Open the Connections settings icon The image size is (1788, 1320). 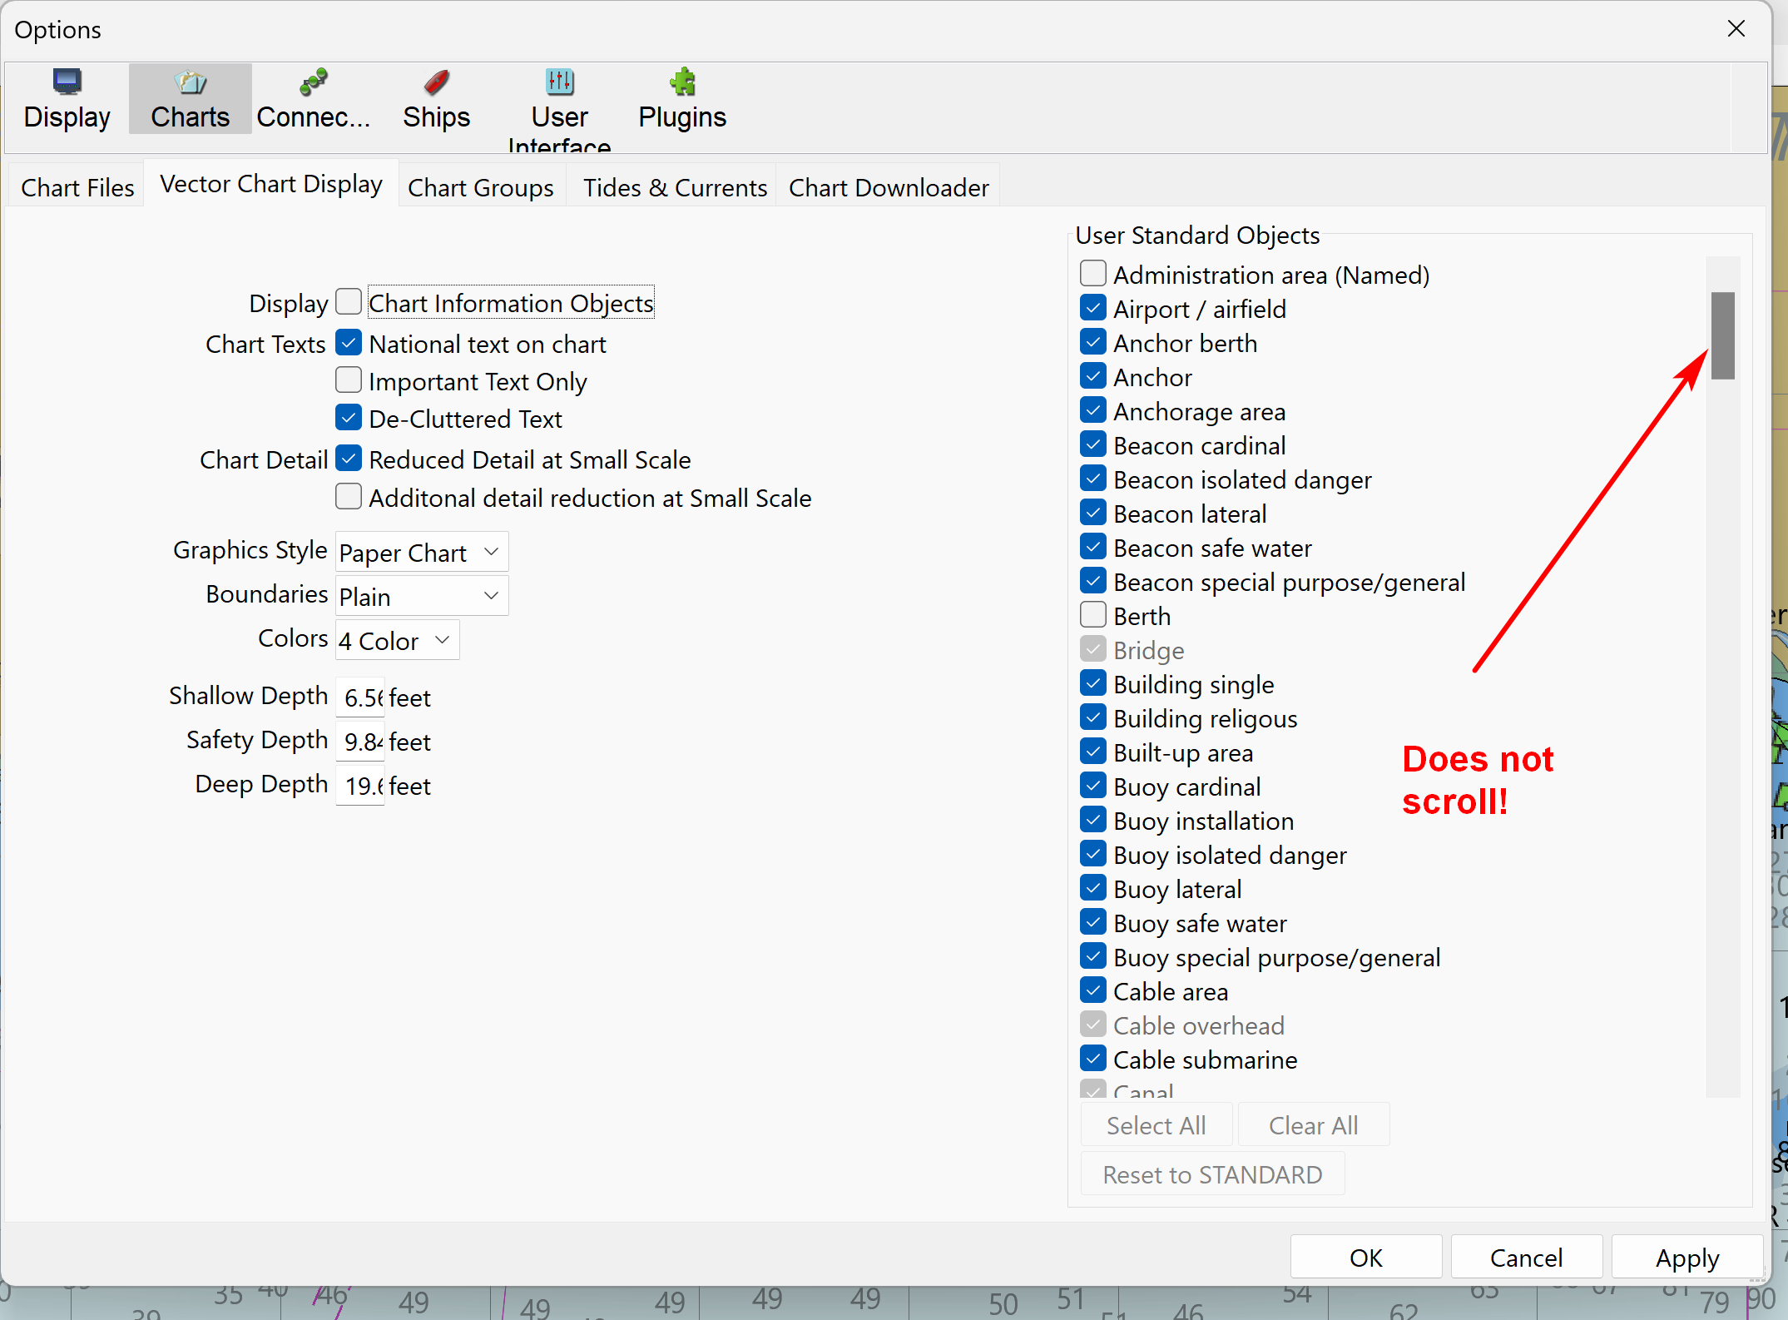[313, 82]
